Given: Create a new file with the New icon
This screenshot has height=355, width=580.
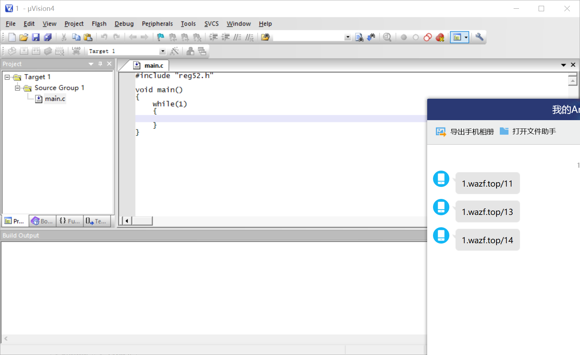Looking at the screenshot, I should click(x=12, y=37).
